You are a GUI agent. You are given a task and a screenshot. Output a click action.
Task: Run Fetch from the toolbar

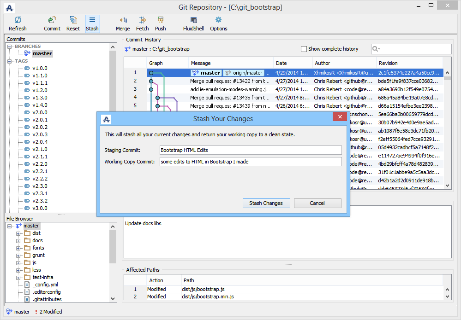point(143,23)
